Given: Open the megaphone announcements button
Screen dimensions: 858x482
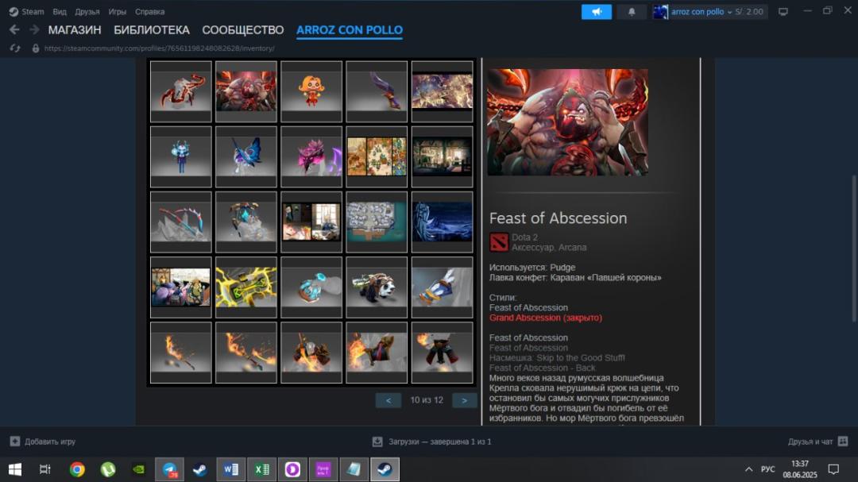Looking at the screenshot, I should 597,11.
